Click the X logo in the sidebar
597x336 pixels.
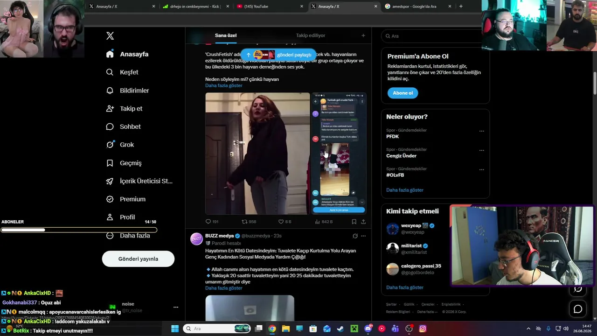tap(110, 36)
